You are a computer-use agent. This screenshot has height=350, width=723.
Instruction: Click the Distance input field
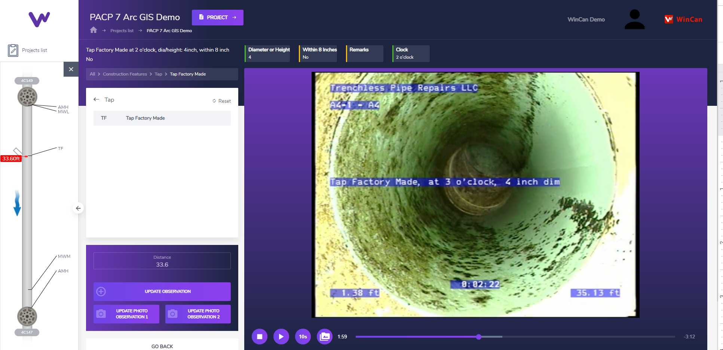coord(162,264)
